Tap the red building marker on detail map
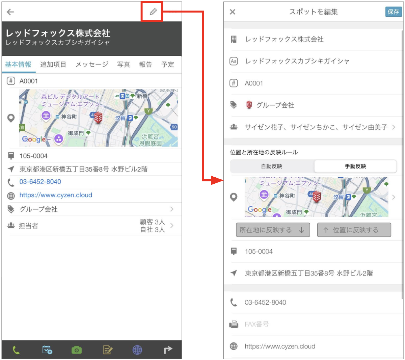This screenshot has width=405, height=360. (98, 118)
